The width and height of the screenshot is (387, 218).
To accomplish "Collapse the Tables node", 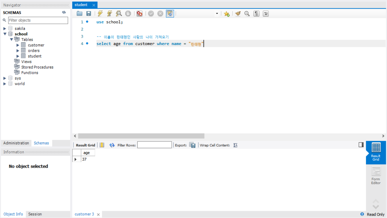I will 11,39.
